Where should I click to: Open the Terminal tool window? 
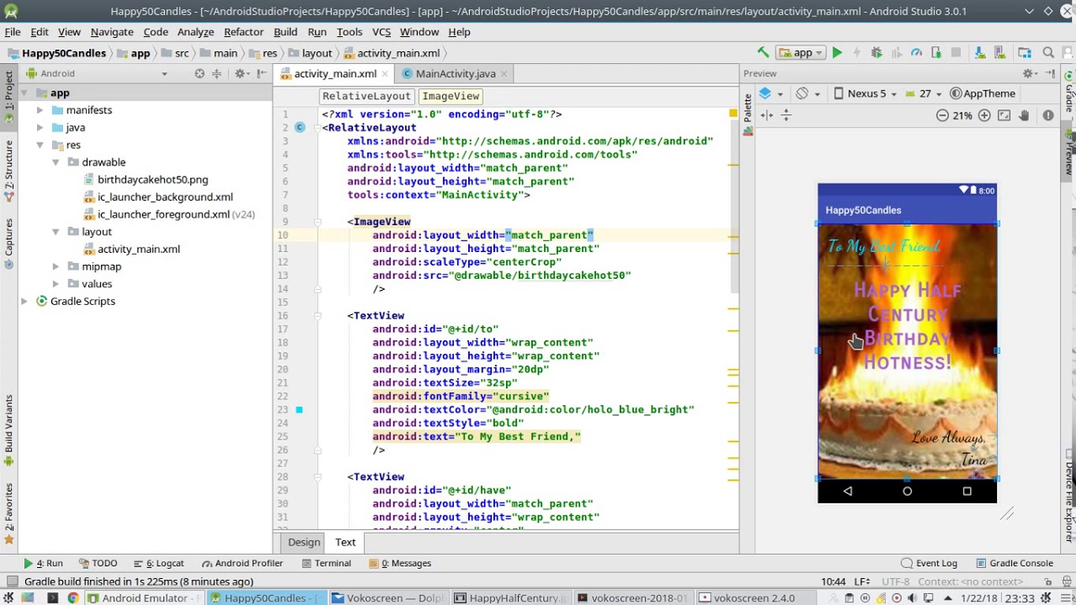tap(326, 563)
